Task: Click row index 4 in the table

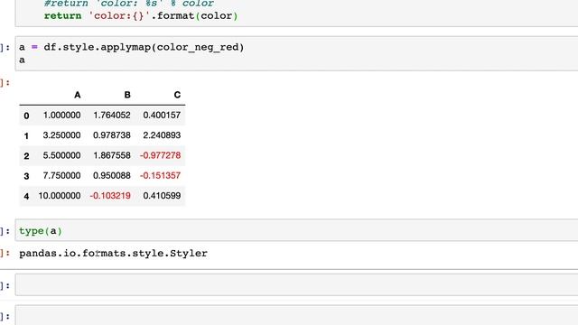Action: point(26,196)
